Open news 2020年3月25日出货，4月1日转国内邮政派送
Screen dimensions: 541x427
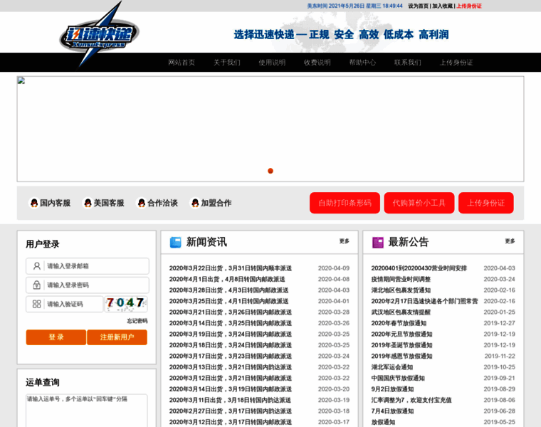229,301
